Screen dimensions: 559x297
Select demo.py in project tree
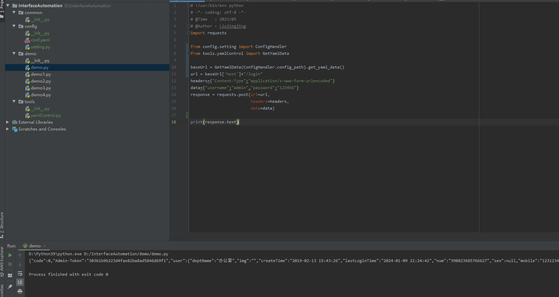(40, 67)
